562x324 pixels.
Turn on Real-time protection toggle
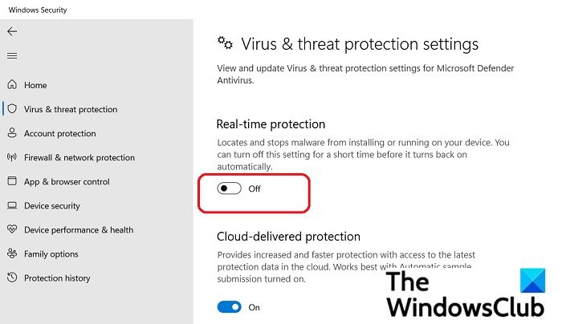pyautogui.click(x=229, y=188)
